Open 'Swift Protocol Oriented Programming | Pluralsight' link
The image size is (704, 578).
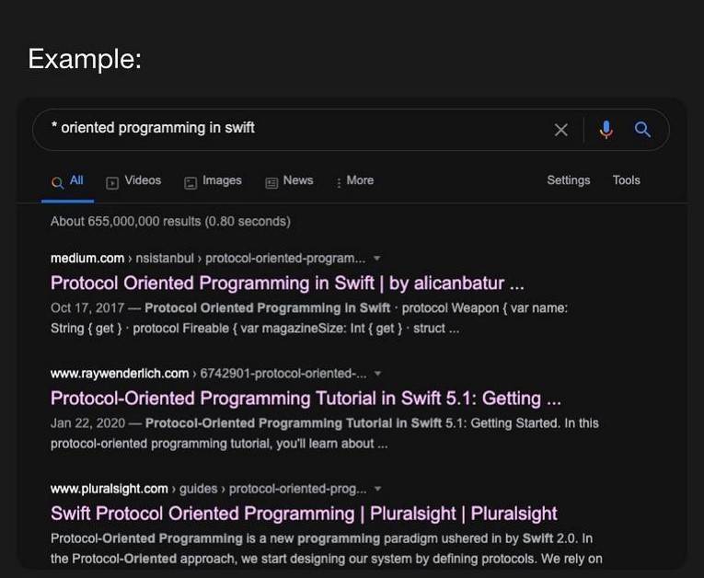(304, 514)
